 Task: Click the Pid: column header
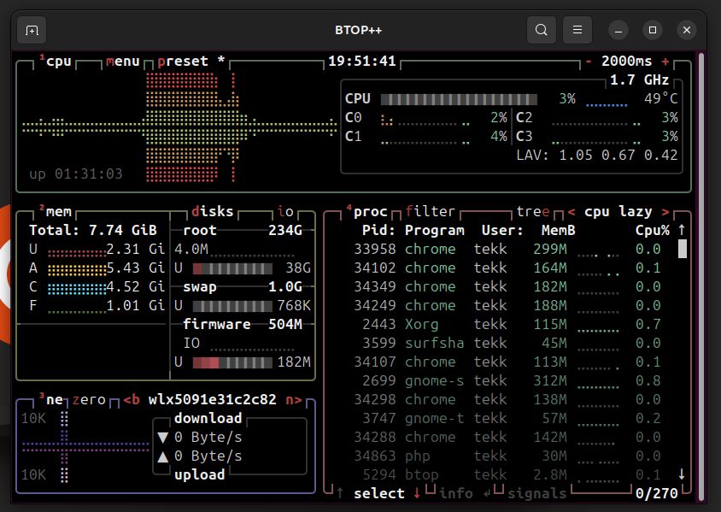click(x=379, y=230)
